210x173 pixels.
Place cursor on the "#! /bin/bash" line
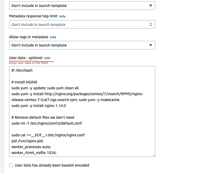coord(22,70)
